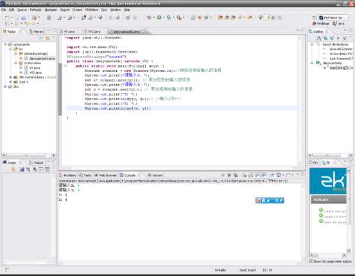Image resolution: width=355 pixels, height=276 pixels.
Task: Click the Zoom Out icon in Image panel
Action: pos(28,169)
